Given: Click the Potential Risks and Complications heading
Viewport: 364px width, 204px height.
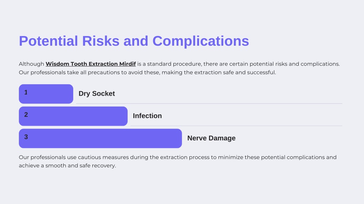Looking at the screenshot, I should (134, 41).
